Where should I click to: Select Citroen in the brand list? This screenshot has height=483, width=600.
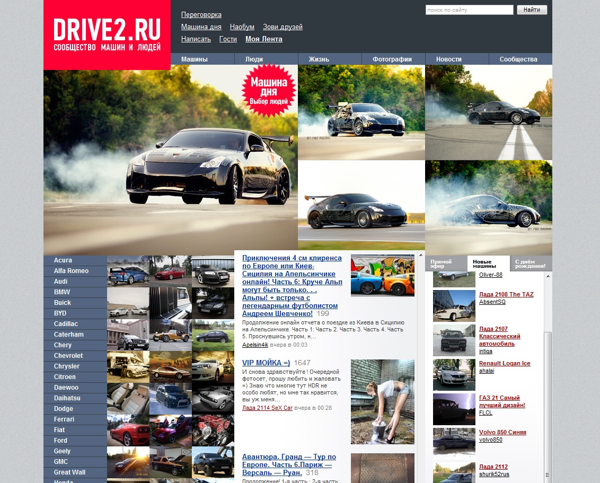click(75, 377)
